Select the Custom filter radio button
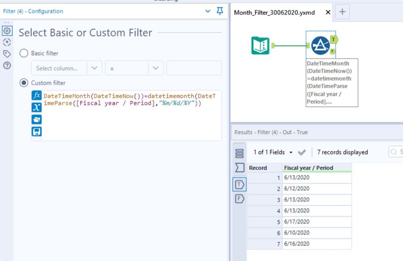The height and width of the screenshot is (261, 403). point(24,83)
